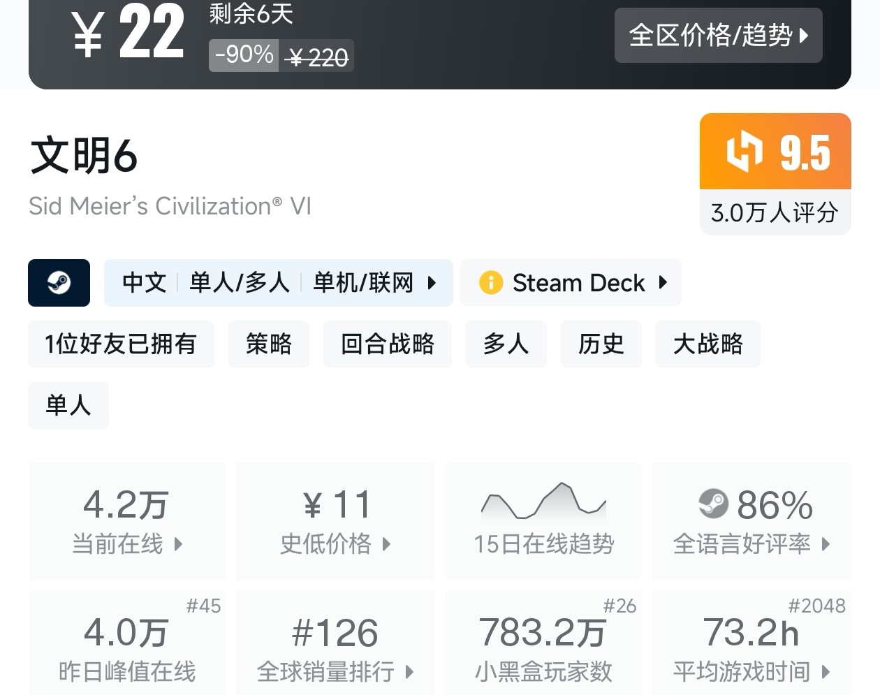Open the 全球销量排行 #126 card
The width and height of the screenshot is (880, 695).
(x=335, y=643)
